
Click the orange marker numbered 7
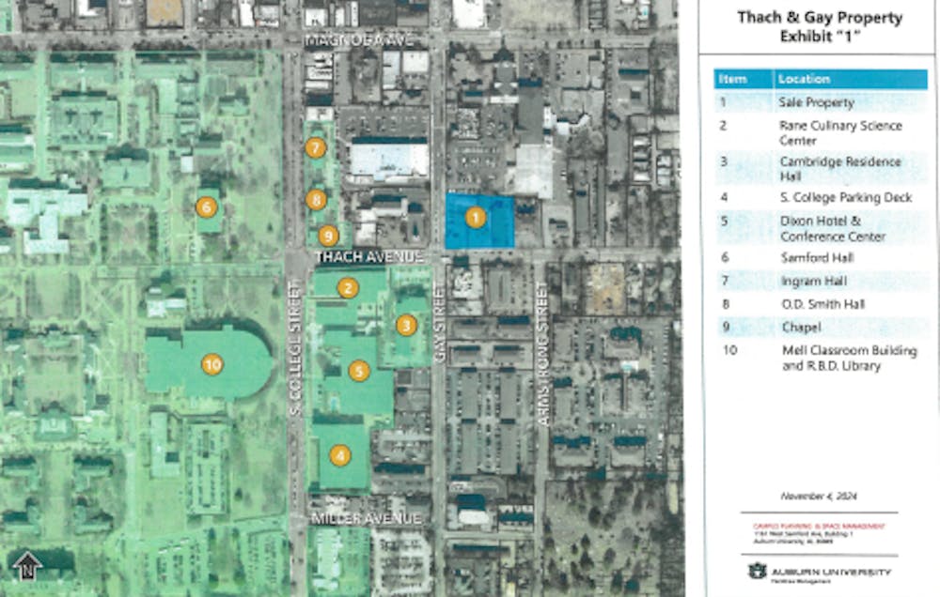(x=316, y=147)
